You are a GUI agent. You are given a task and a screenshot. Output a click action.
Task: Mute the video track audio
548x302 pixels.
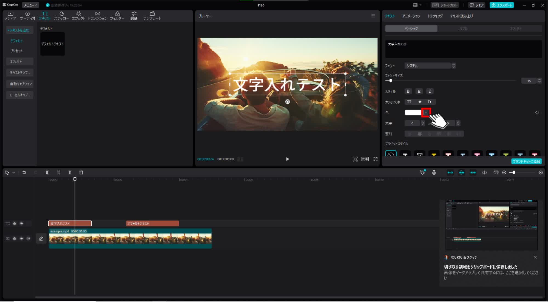point(28,239)
